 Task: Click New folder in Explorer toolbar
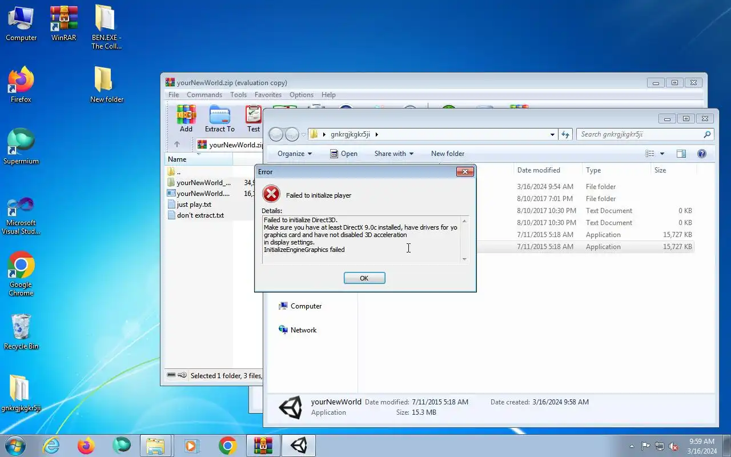[x=448, y=154]
